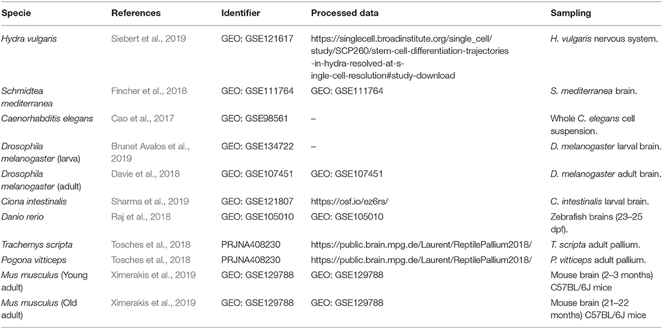Click the Sampling column header
Screen dimensions: 663x329
click(x=571, y=13)
